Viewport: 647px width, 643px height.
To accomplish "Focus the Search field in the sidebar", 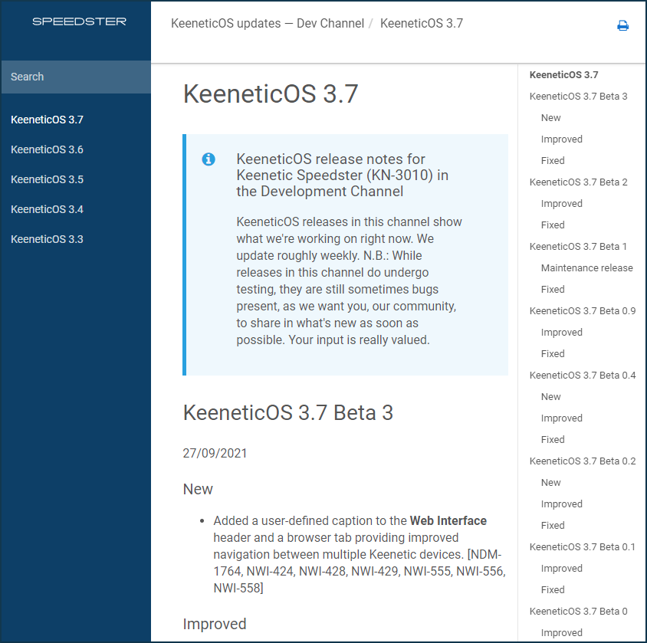I will point(77,77).
